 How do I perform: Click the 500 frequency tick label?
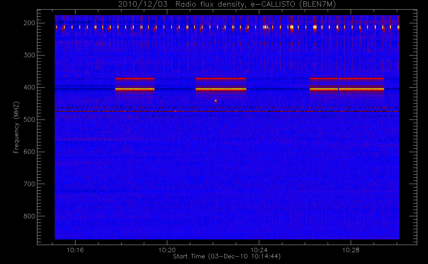[x=29, y=120]
